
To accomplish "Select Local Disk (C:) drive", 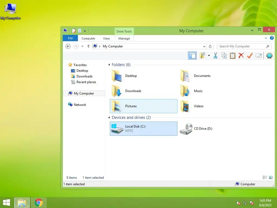I will pos(143,129).
